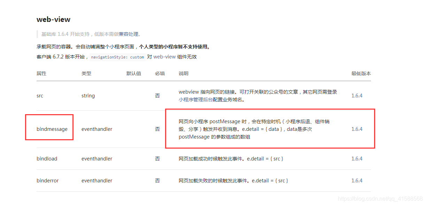This screenshot has height=205, width=426.
Task: Click 否 in the binderror row
Action: (157, 181)
